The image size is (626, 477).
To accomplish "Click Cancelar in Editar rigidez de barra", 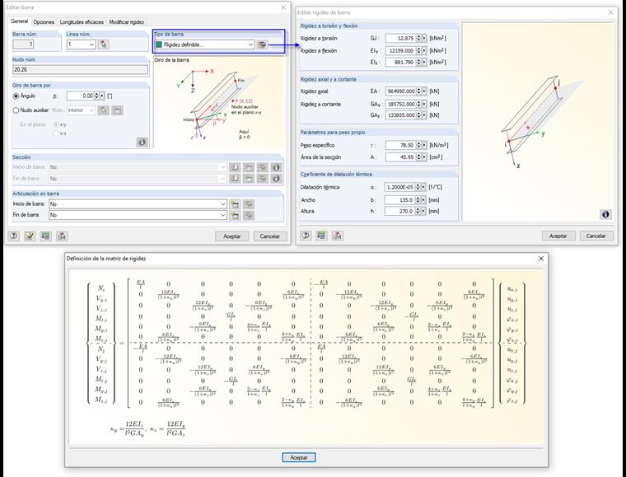I will click(595, 236).
